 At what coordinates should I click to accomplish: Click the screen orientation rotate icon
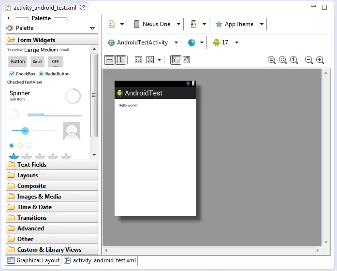tap(193, 24)
